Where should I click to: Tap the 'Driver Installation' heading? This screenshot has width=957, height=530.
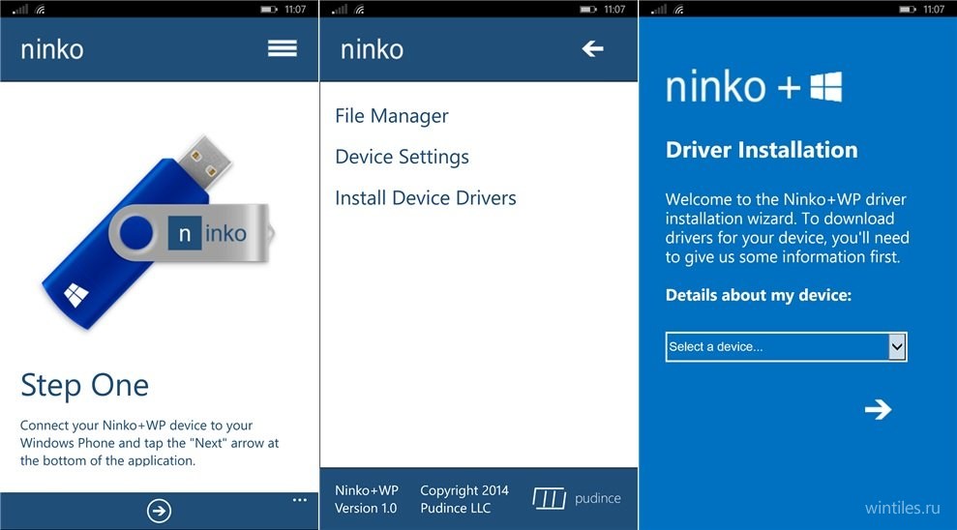(762, 150)
